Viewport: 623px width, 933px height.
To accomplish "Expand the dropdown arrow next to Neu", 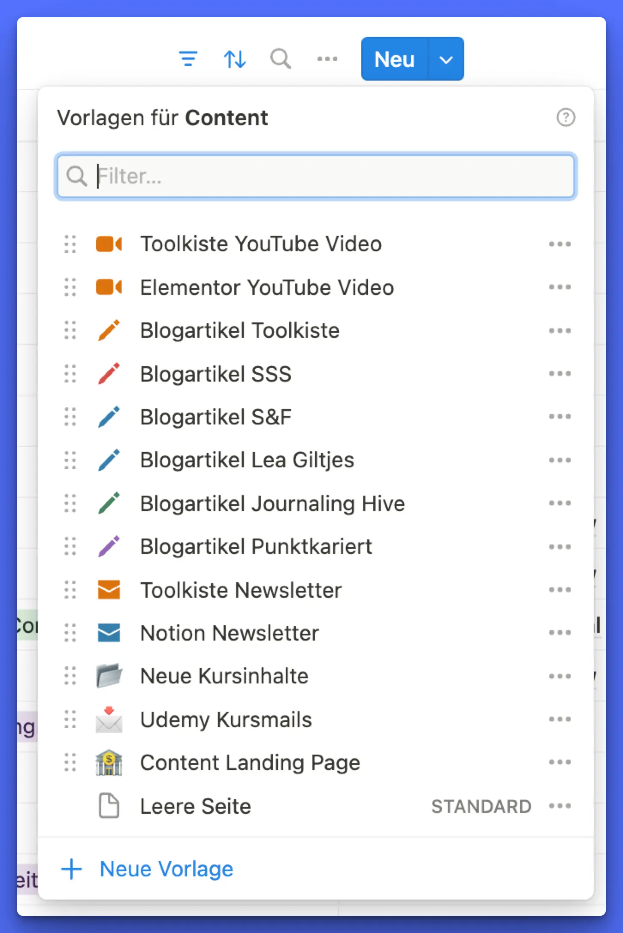I will coord(446,59).
